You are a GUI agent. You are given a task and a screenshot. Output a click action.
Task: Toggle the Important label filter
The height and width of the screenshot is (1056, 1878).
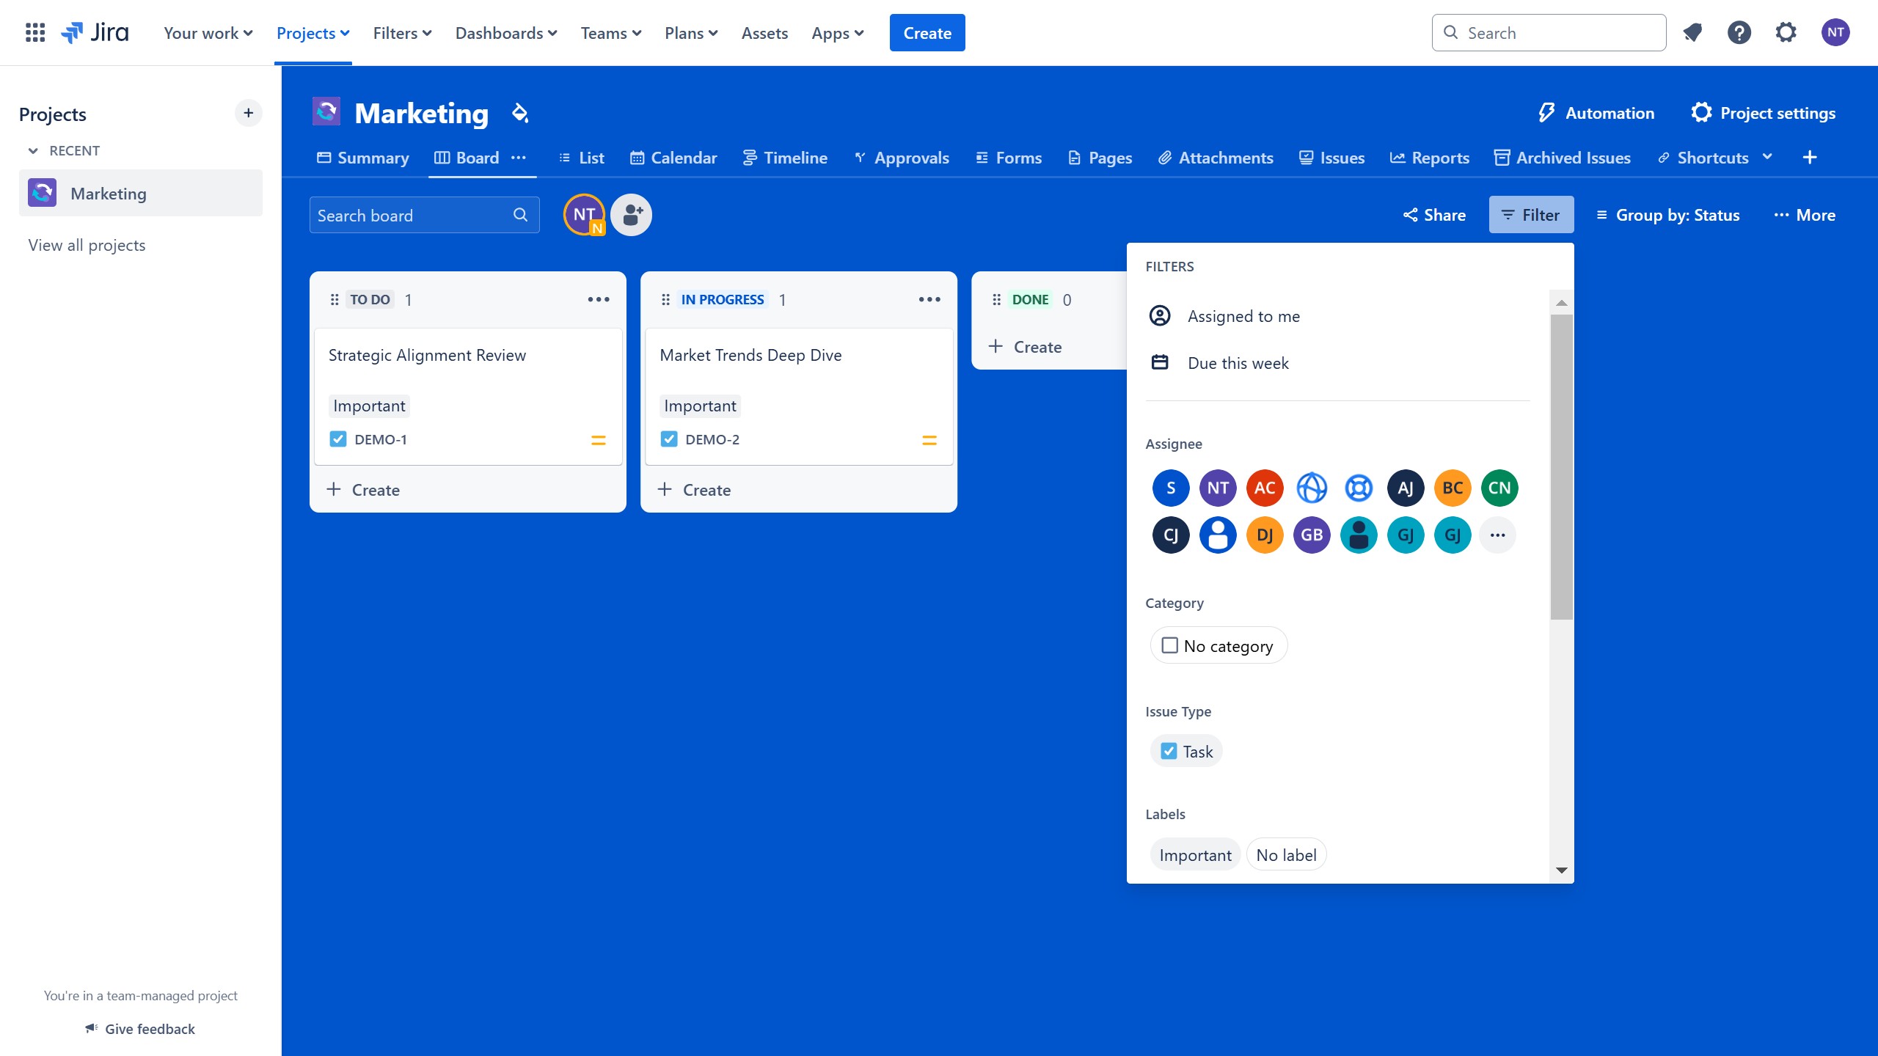(1195, 855)
